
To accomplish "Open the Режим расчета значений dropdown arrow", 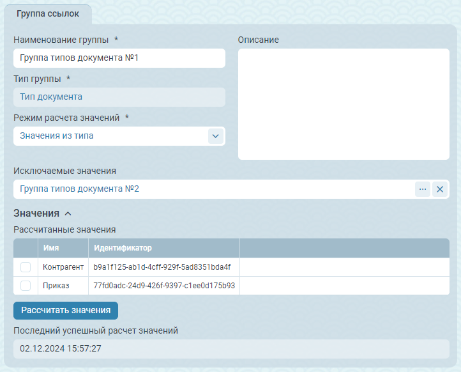I will (215, 136).
